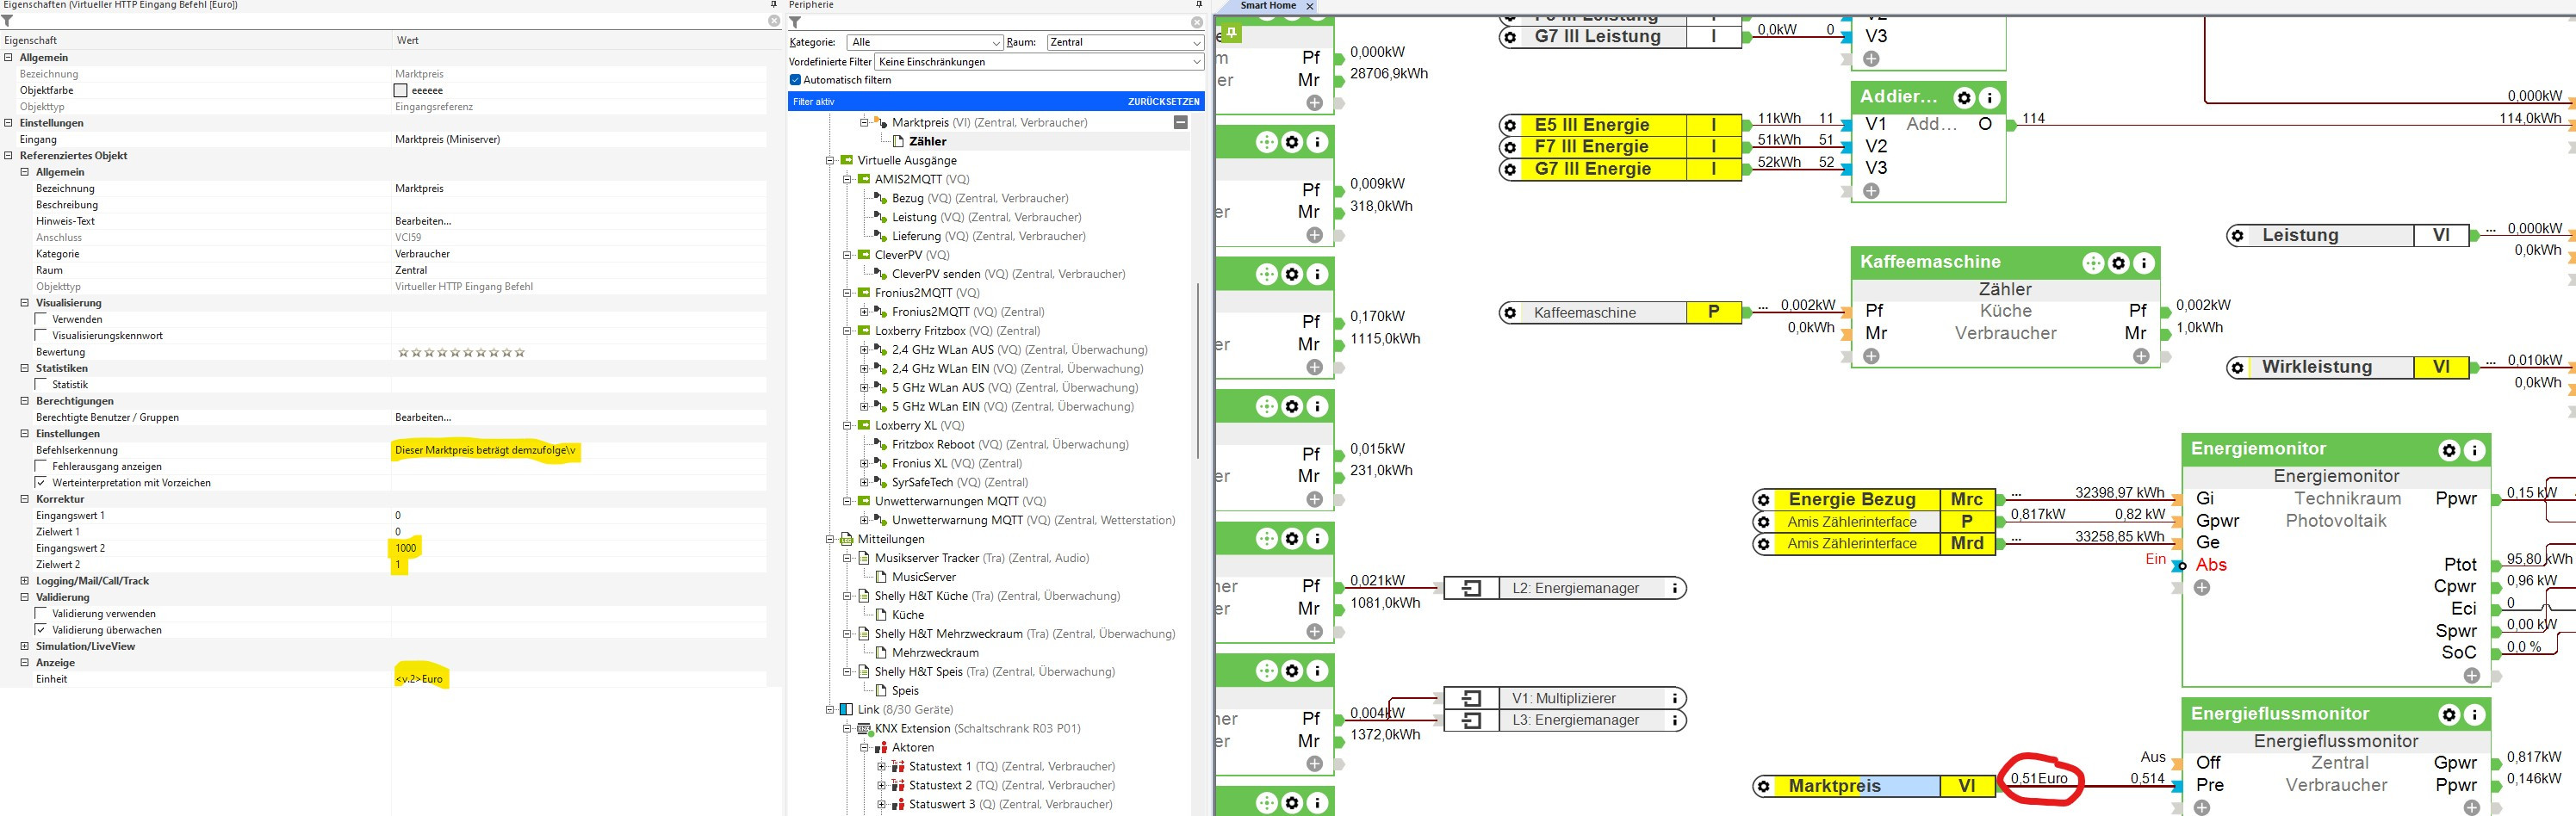The width and height of the screenshot is (2576, 816).
Task: Select CleverPV senden (VQ) tree item
Action: click(1008, 274)
